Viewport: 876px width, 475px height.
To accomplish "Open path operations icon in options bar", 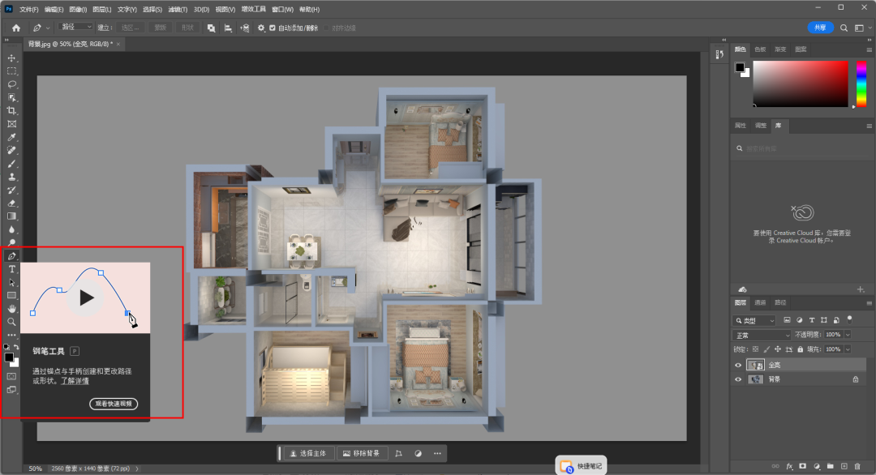I will 211,28.
